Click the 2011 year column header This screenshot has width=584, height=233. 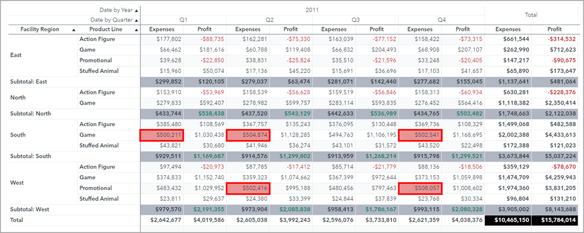[312, 11]
